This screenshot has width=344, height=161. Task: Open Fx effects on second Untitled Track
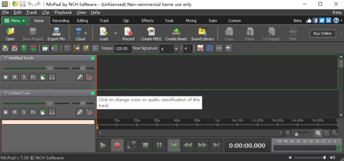pos(33,112)
